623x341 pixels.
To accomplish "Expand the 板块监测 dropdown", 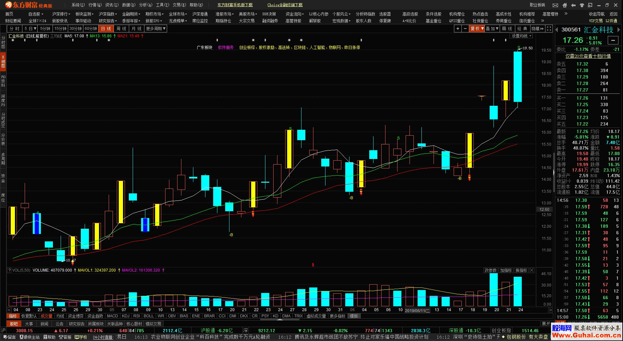I will click(84, 14).
